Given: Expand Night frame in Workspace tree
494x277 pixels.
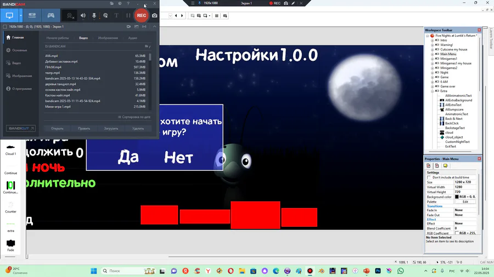Looking at the screenshot, I should [433, 73].
